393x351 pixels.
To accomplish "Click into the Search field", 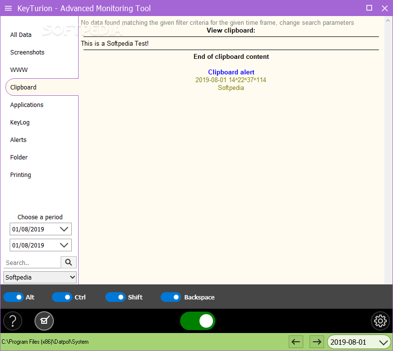I will coord(32,263).
